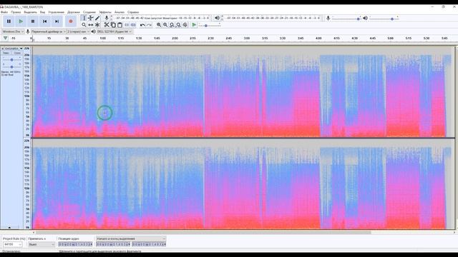Screen dimensions: 458x257
Task: Open the Правка menu
Action: click(16, 12)
